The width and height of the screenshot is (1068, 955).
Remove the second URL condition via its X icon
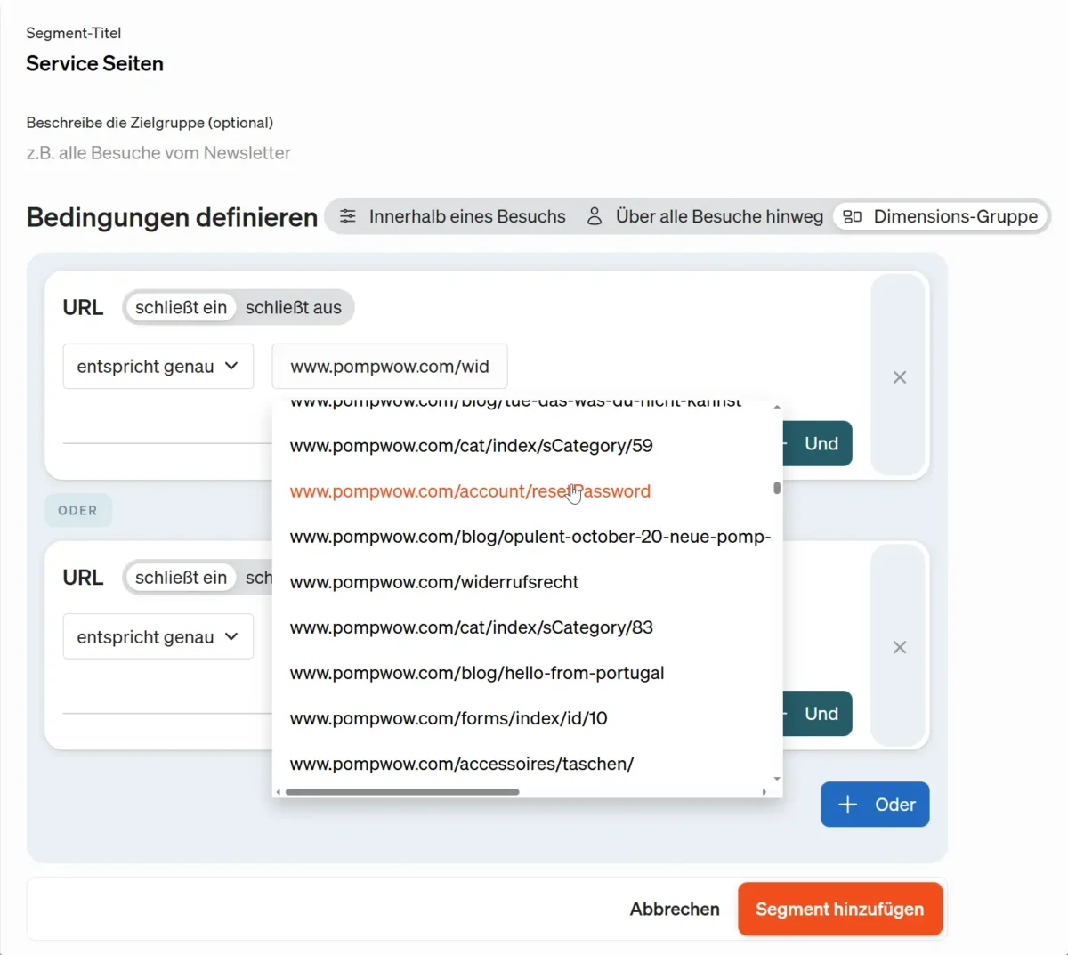tap(899, 647)
